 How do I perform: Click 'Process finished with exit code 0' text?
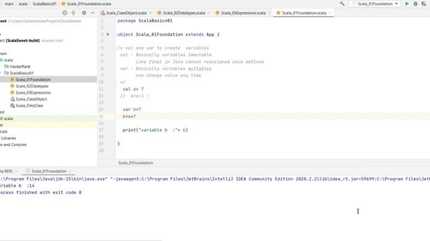point(41,193)
